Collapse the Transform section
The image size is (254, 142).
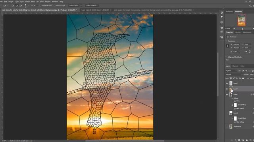pos(226,41)
